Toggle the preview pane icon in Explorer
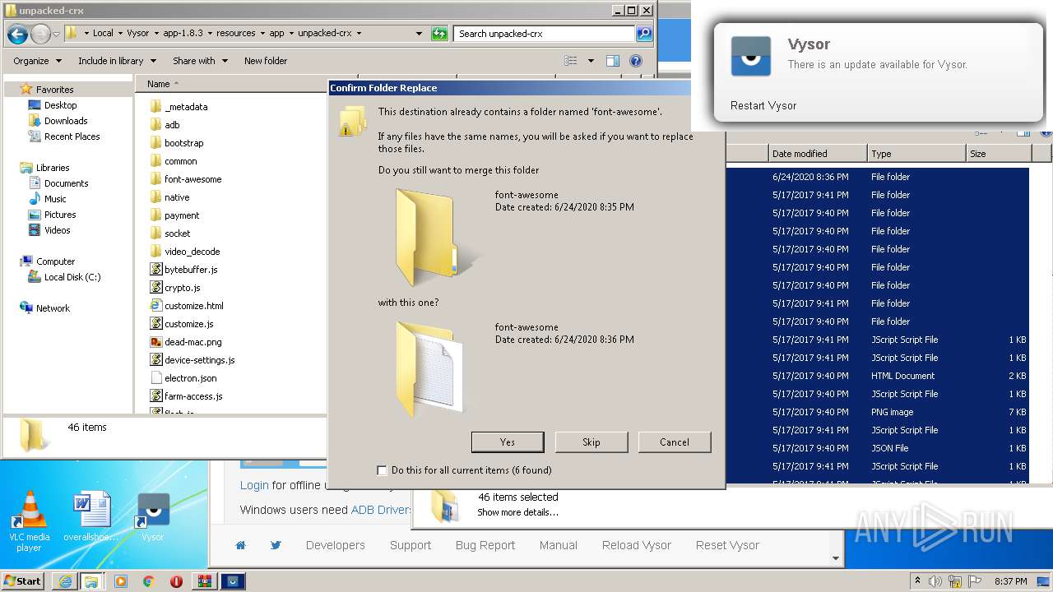 (x=612, y=61)
